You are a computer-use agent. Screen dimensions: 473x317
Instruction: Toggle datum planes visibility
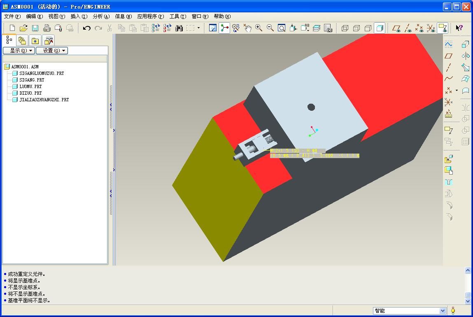tap(396, 28)
